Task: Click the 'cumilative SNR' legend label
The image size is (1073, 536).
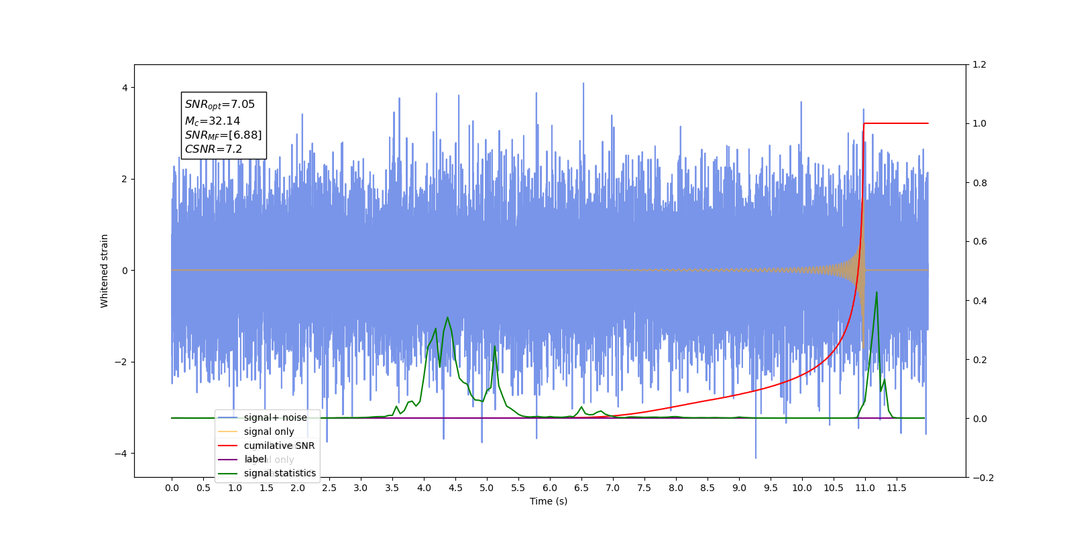Action: 279,446
